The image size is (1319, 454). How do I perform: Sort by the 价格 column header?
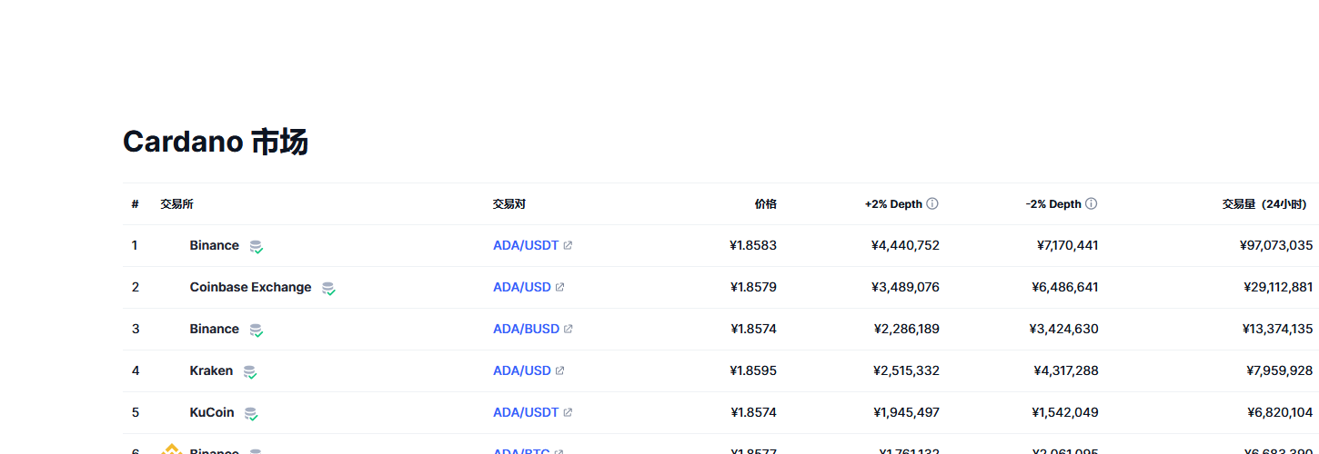(765, 204)
